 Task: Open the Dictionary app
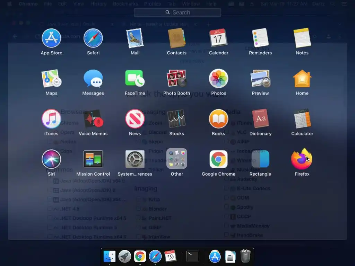pos(260,118)
